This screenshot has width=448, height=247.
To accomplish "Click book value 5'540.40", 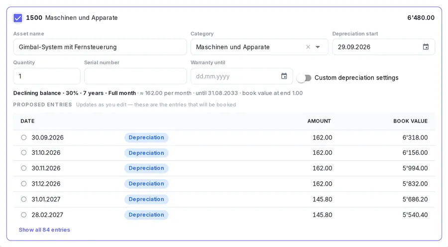I will (415, 215).
